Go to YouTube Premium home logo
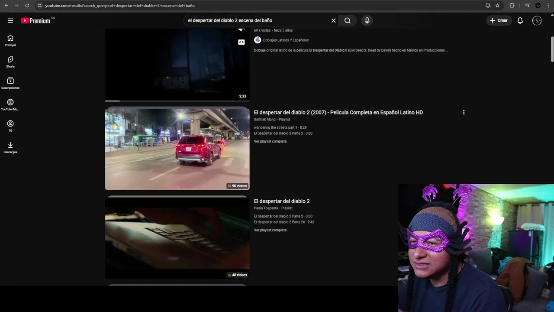Image resolution: width=554 pixels, height=312 pixels. 35,20
